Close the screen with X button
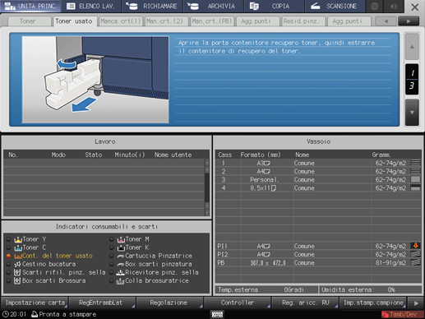This screenshot has height=319, width=425. point(415,7)
